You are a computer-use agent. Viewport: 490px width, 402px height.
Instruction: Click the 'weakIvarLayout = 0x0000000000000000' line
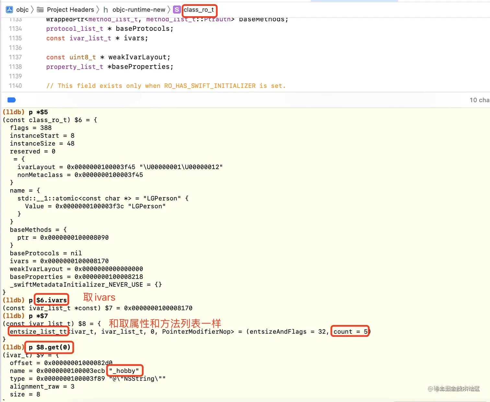coord(76,269)
